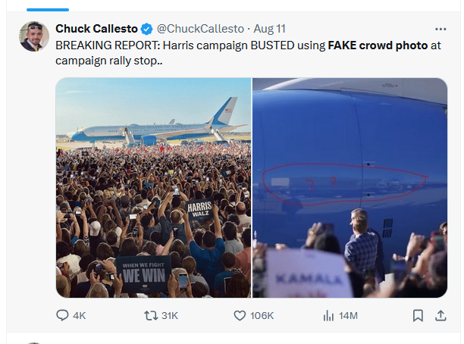Image resolution: width=464 pixels, height=344 pixels.
Task: Click the next post's avatar at bottom
Action: pyautogui.click(x=35, y=342)
